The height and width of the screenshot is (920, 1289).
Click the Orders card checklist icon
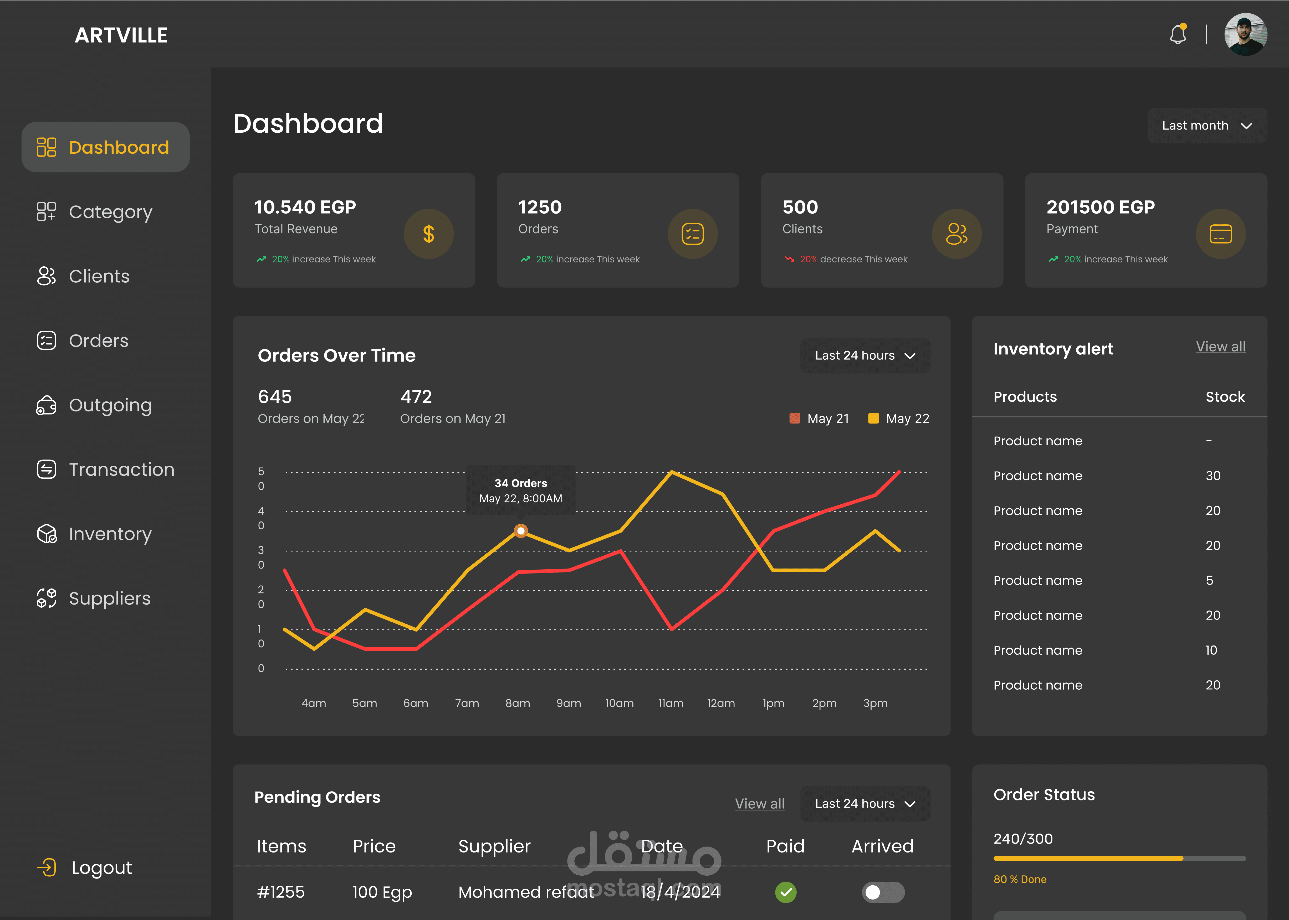[x=693, y=234]
